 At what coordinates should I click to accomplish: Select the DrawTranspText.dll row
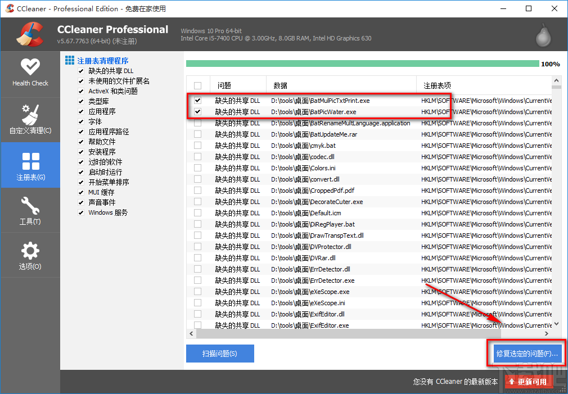point(369,236)
